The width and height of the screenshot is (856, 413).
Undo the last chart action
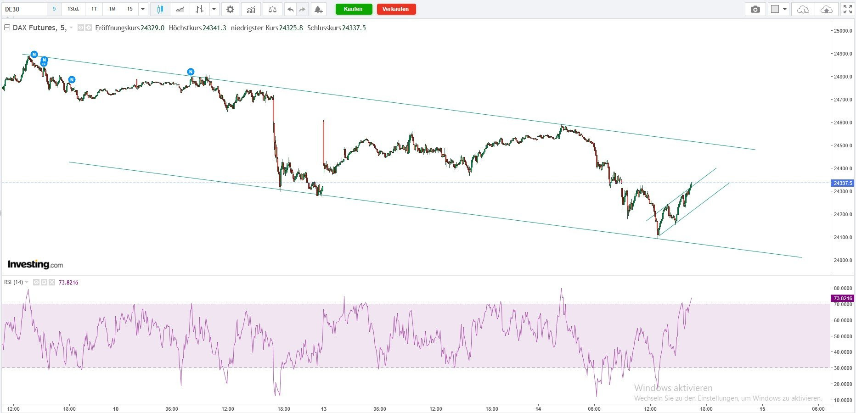click(290, 9)
